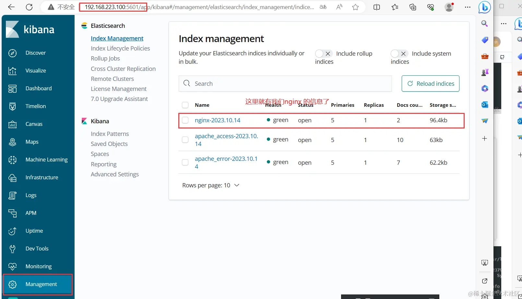Open the translate icon in address bar
Viewport: 522px width, 299px height.
pos(323,7)
